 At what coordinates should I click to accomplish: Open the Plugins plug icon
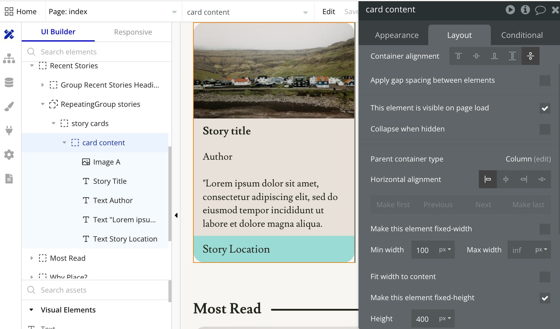[9, 131]
